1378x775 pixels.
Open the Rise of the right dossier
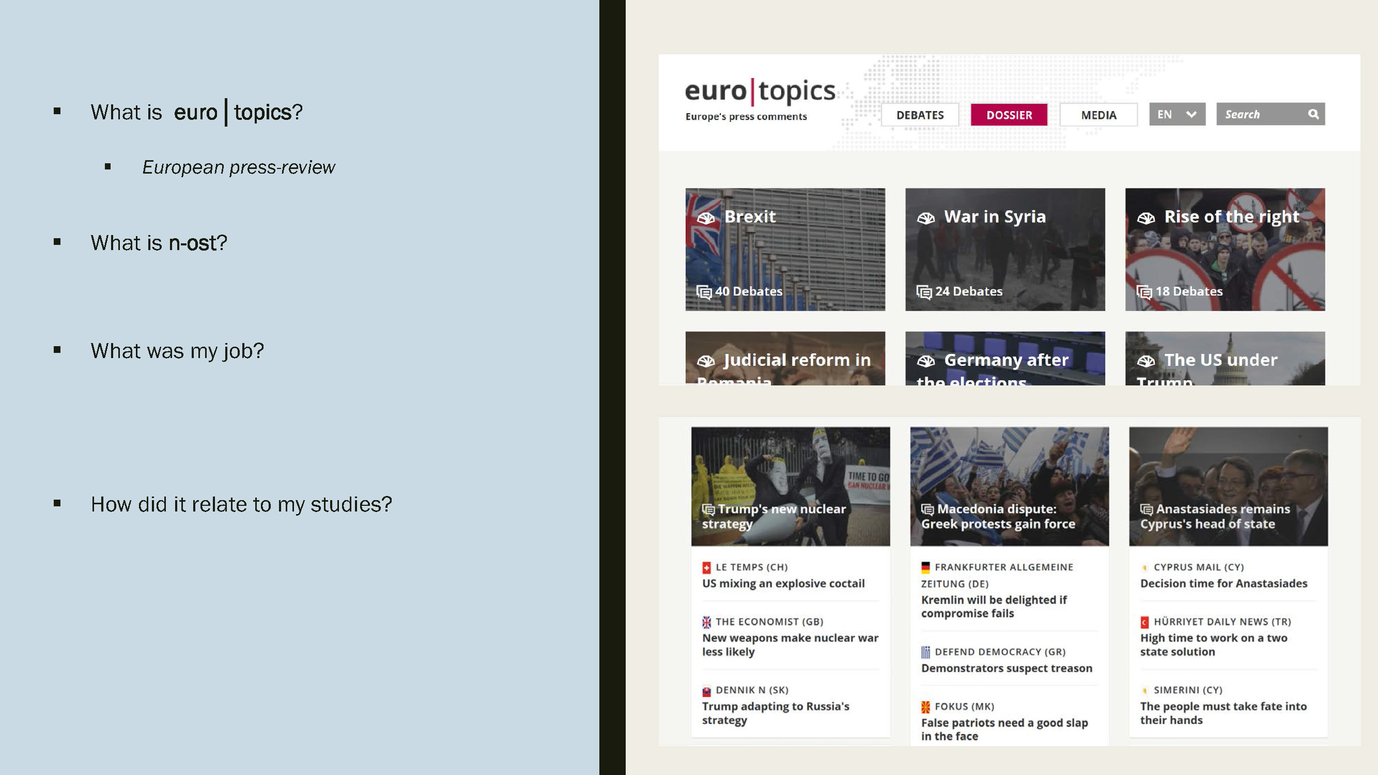pos(1225,249)
